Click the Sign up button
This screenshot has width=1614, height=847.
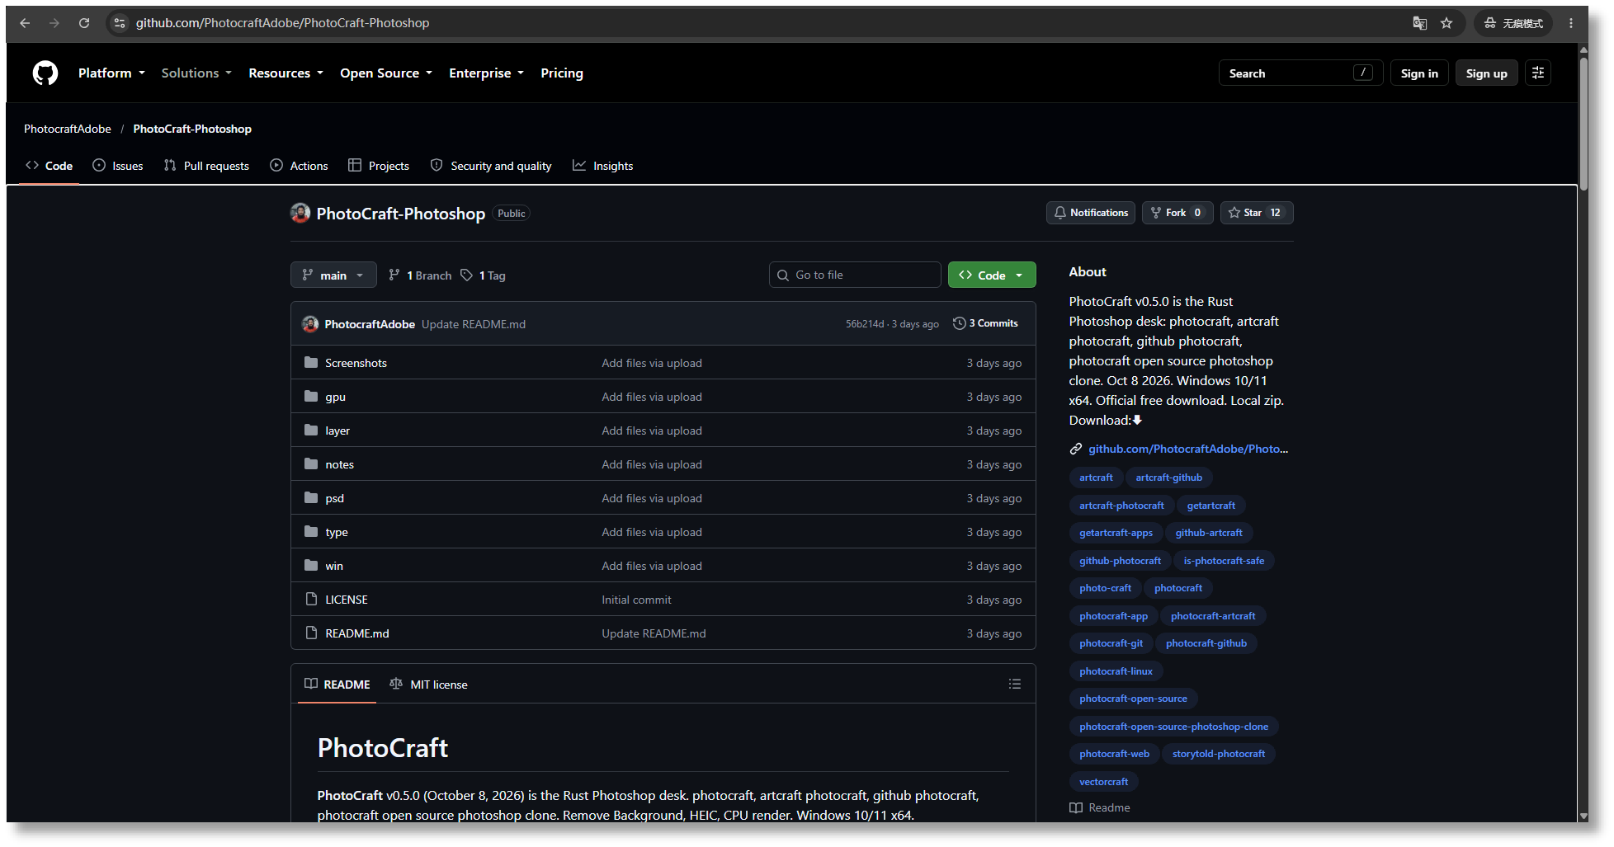(1486, 73)
